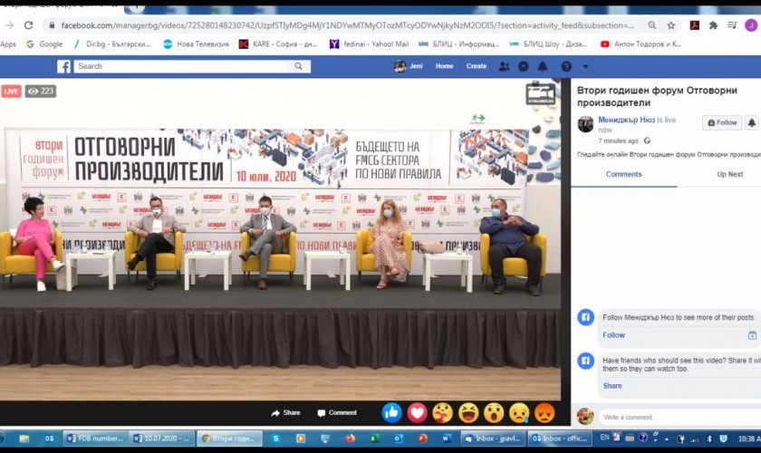Click the blue Share link in suggestion

tap(612, 386)
